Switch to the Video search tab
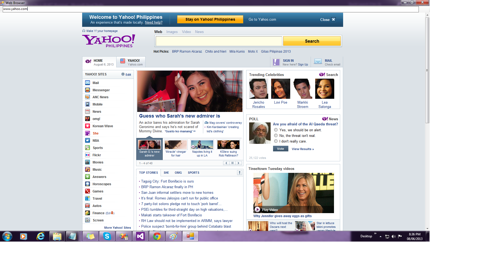Screen dimensions: 494x277 click(x=186, y=32)
